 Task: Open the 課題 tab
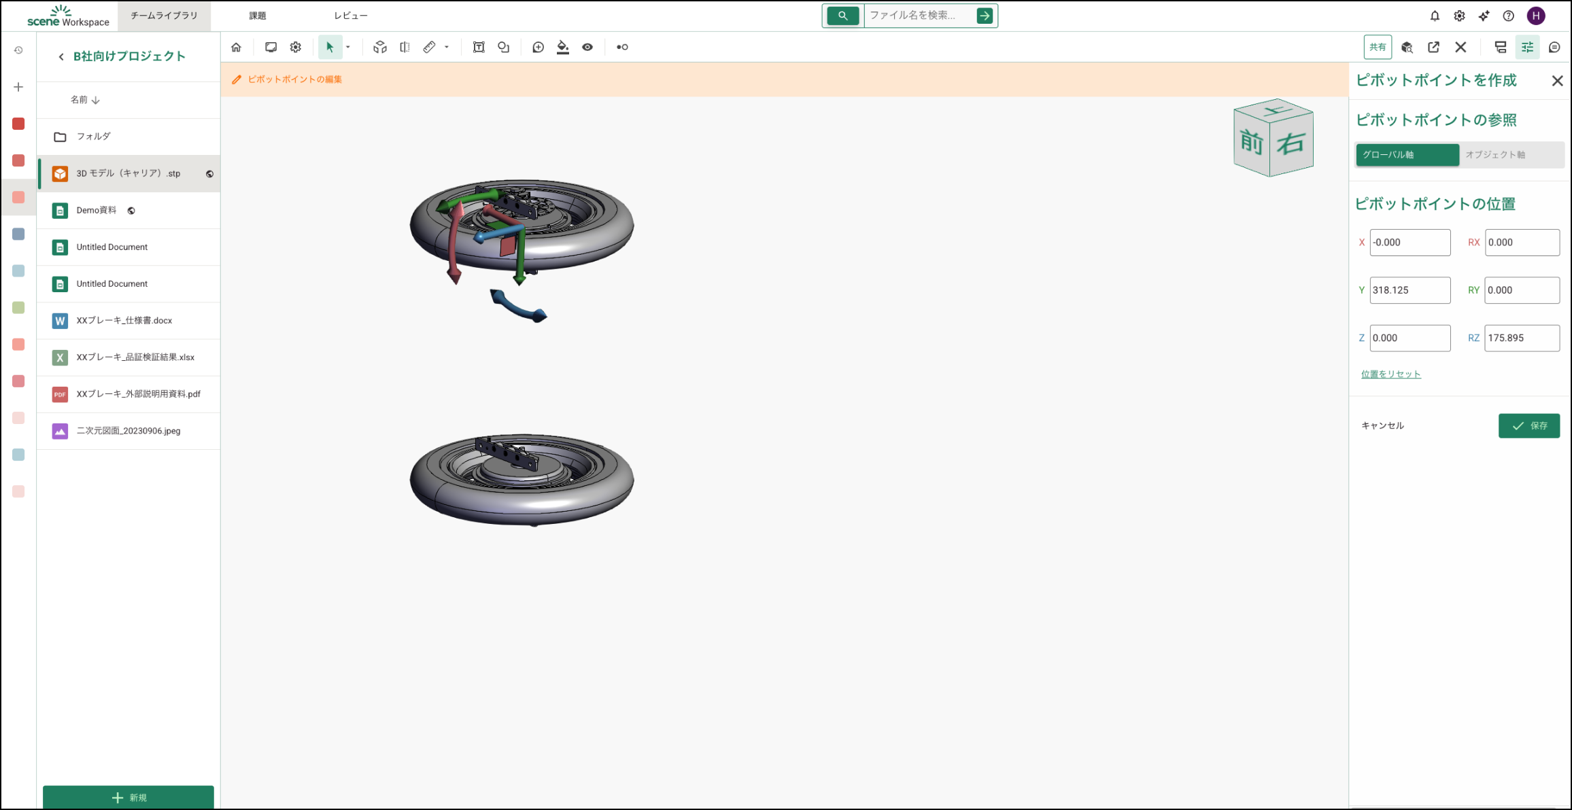tap(258, 16)
